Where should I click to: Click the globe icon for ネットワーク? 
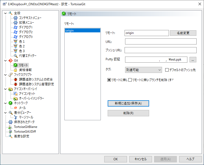tap(10, 103)
